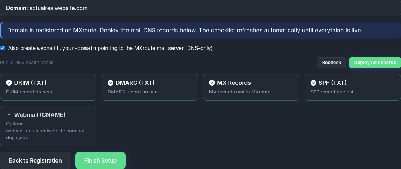
Task: Click the actualrealwebsite.com domain field
Action: point(200,8)
